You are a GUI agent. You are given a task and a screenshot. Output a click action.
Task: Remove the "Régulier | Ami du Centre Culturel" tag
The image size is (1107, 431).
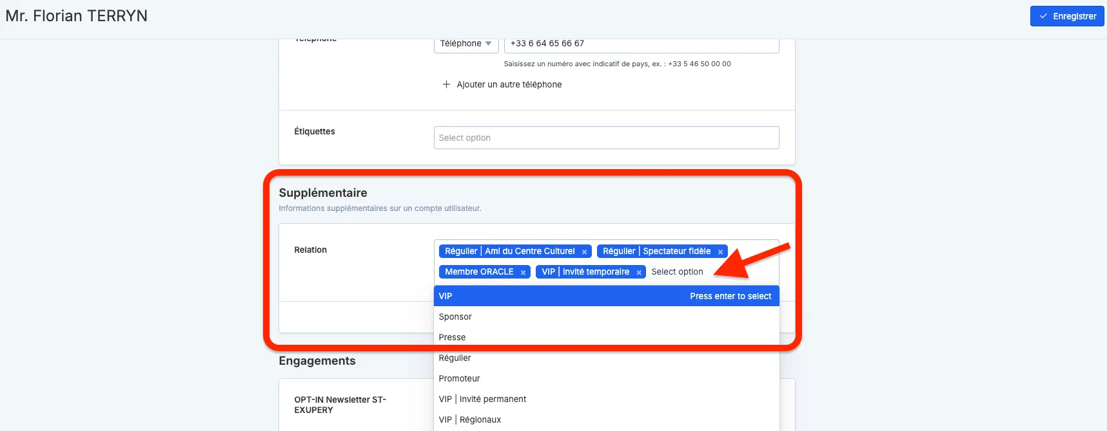584,252
